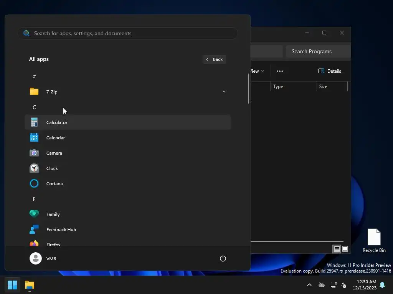This screenshot has width=393, height=294.
Task: Open the 7-Zip folder icon
Action: pos(34,91)
